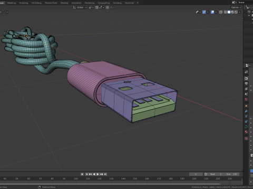The width and height of the screenshot is (253, 189).
Task: Open the Material properties tab
Action: click(x=246, y=132)
